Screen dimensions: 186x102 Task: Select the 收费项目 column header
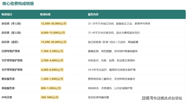click(7, 14)
